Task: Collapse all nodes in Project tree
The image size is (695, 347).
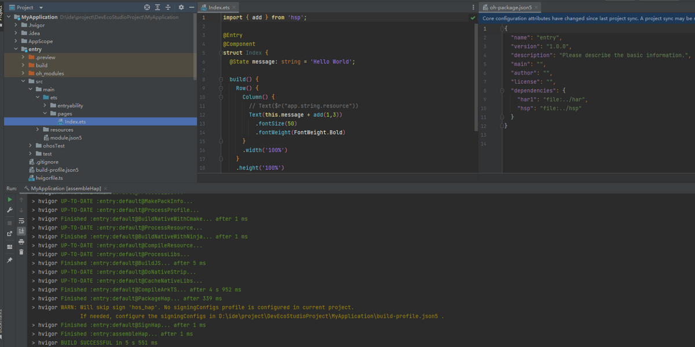Action: click(x=169, y=8)
